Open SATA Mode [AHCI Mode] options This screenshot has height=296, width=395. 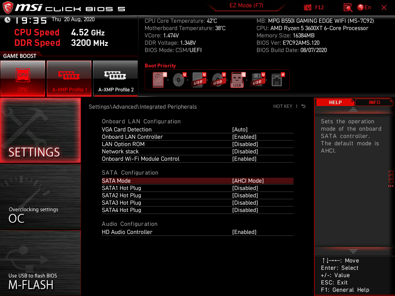[x=248, y=181]
